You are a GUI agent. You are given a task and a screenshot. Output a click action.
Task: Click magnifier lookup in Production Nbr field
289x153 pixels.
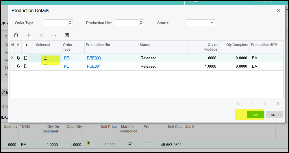click(140, 23)
